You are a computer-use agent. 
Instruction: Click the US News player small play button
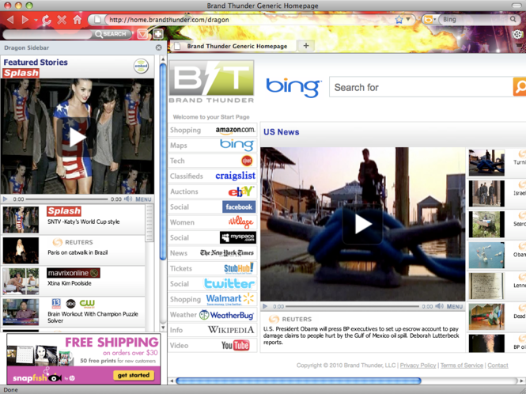click(x=265, y=306)
